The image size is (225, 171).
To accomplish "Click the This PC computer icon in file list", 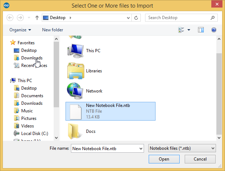I will [x=75, y=51].
